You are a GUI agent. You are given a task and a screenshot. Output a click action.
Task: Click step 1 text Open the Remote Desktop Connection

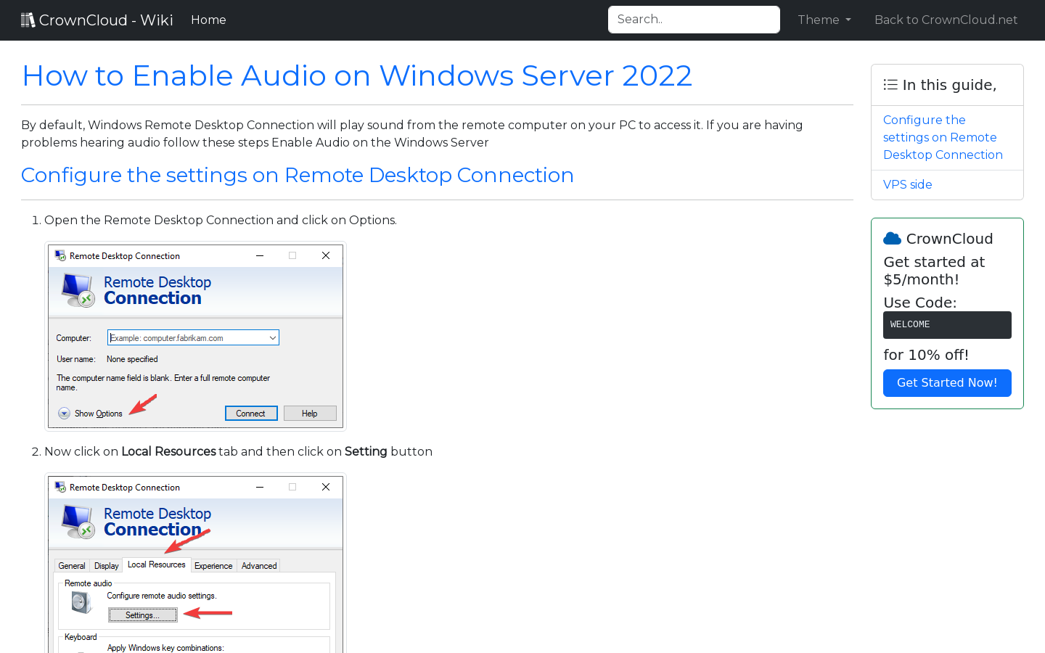pos(221,220)
